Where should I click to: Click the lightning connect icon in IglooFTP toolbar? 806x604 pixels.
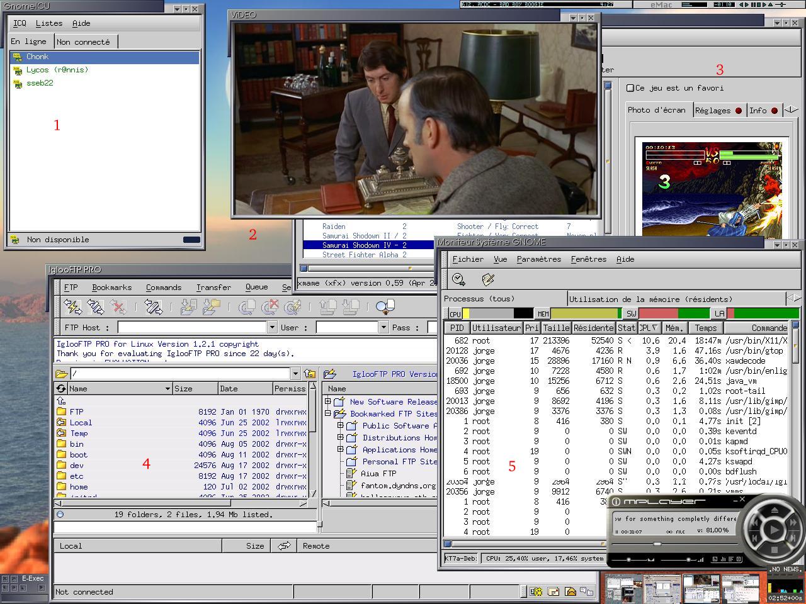point(73,307)
